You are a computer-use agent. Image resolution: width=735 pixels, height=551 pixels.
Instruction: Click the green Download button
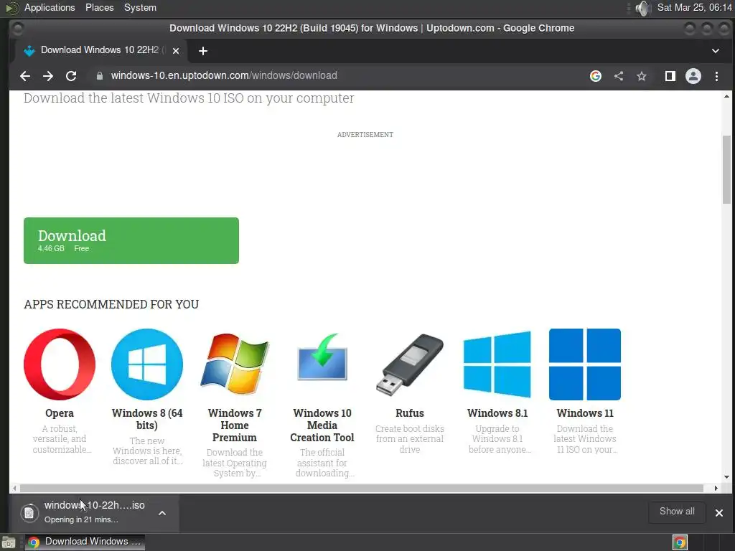coord(131,240)
